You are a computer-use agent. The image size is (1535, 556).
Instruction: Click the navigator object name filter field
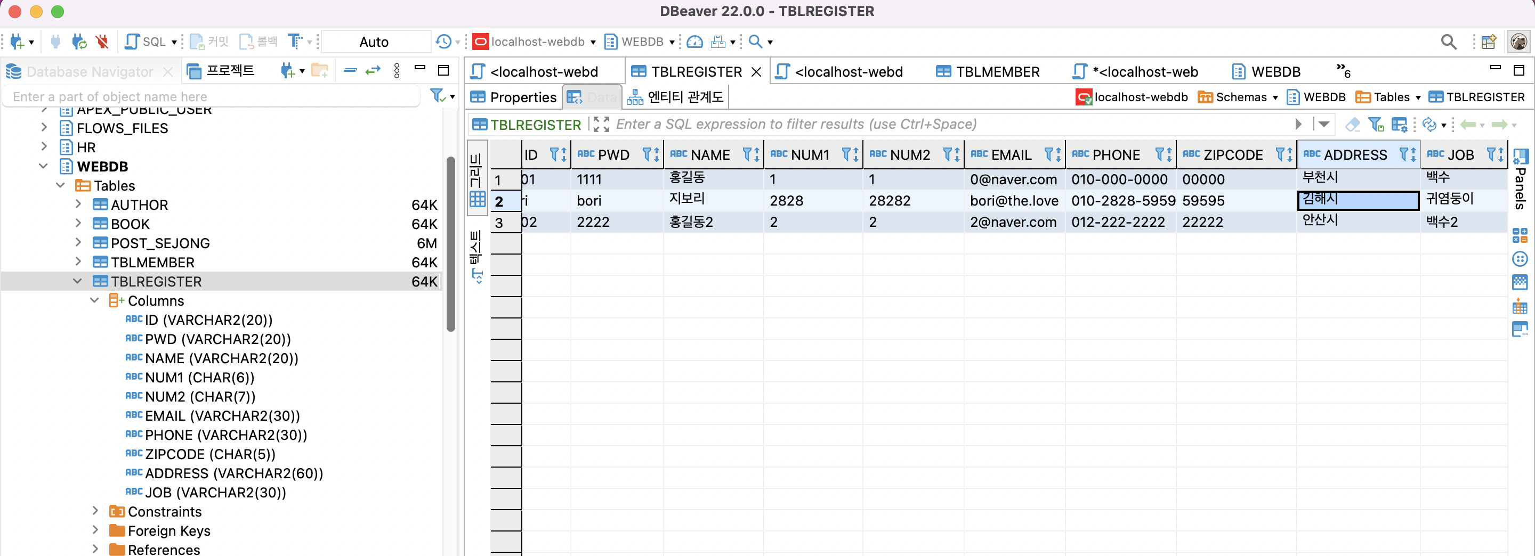(212, 96)
